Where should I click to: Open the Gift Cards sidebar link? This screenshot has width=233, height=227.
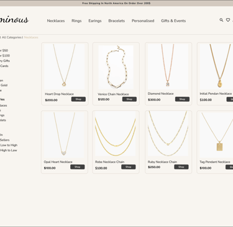pos(4,66)
